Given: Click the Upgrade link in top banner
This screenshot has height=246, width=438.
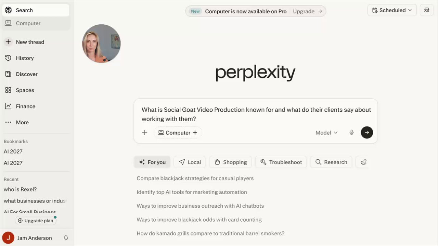Looking at the screenshot, I should pos(307,11).
